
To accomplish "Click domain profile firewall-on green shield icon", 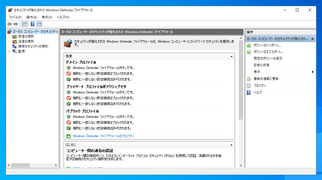I will (x=69, y=68).
